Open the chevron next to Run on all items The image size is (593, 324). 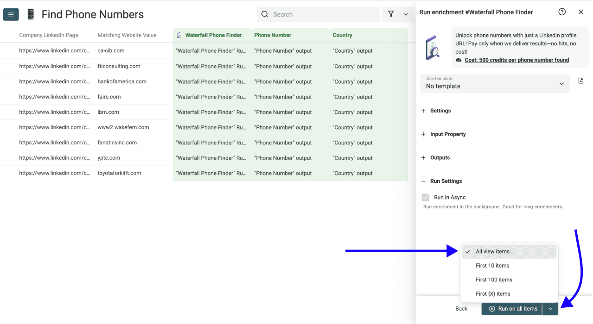tap(550, 309)
